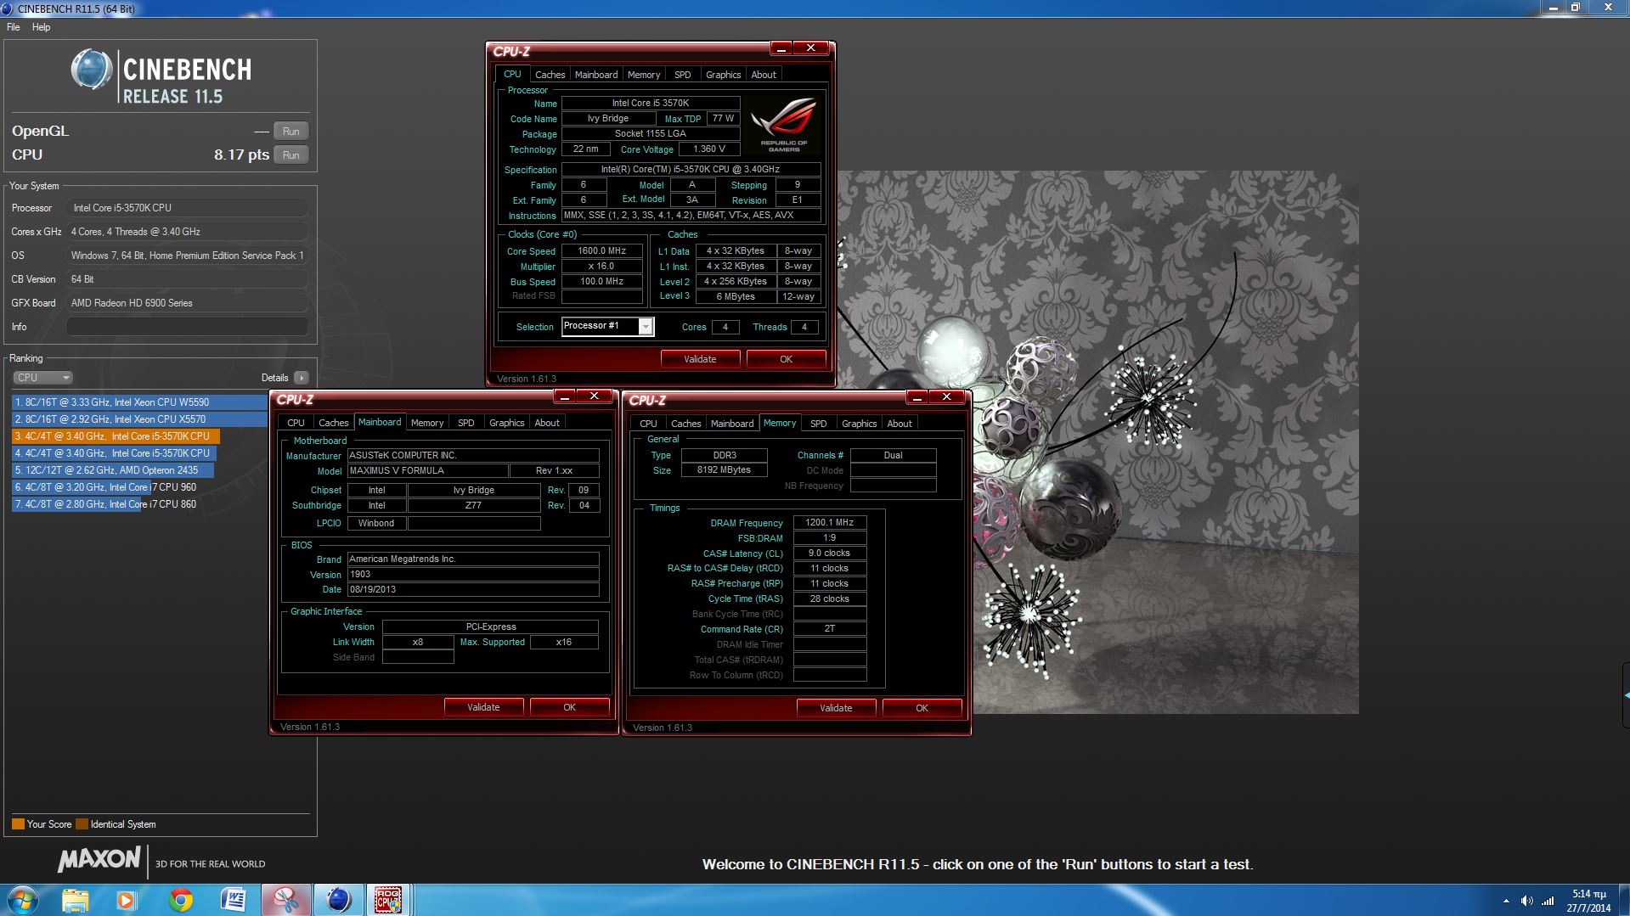Open Mainboard tab in top CPU-Z window

point(596,75)
